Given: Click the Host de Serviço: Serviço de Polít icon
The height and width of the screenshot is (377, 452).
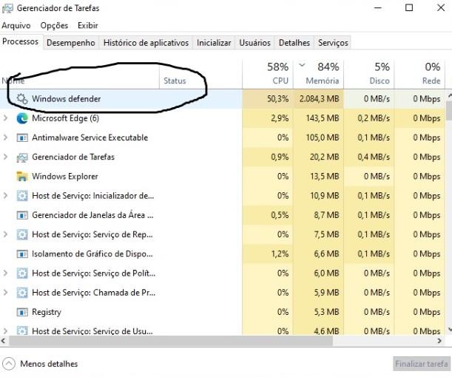Looking at the screenshot, I should click(x=22, y=274).
